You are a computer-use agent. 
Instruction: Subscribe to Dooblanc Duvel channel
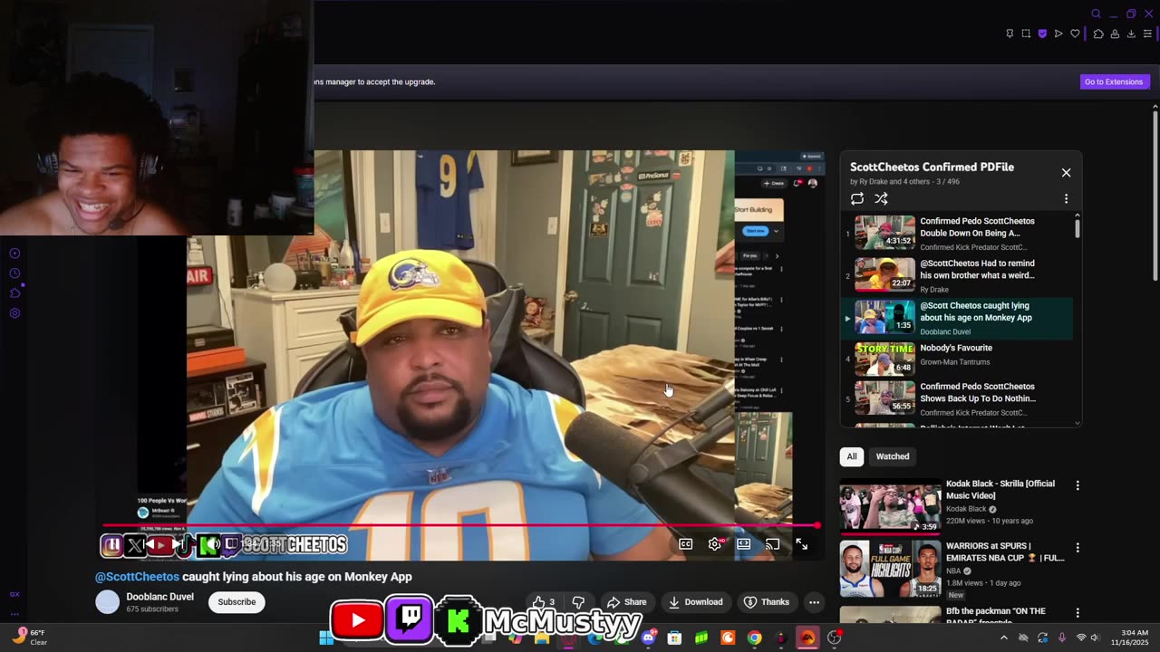[x=237, y=602]
